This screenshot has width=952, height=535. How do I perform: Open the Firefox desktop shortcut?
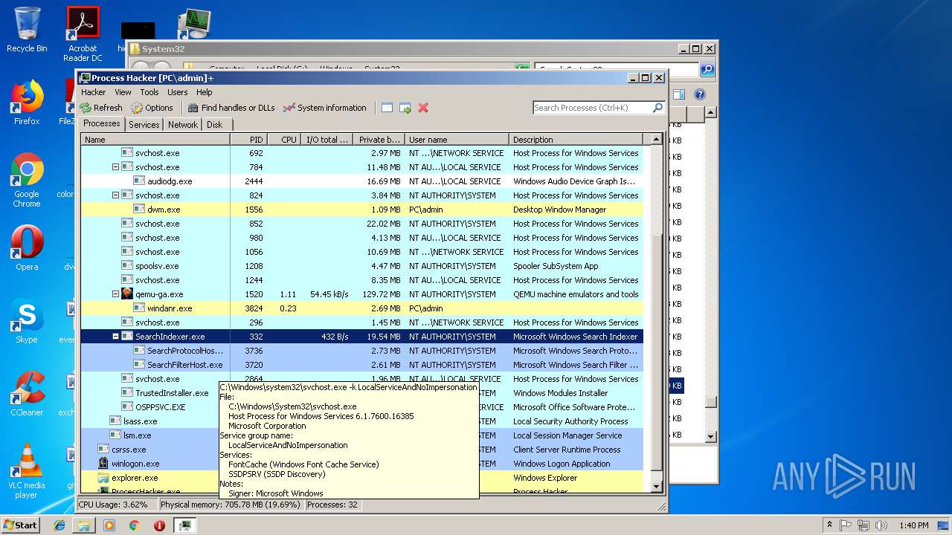pos(27,103)
